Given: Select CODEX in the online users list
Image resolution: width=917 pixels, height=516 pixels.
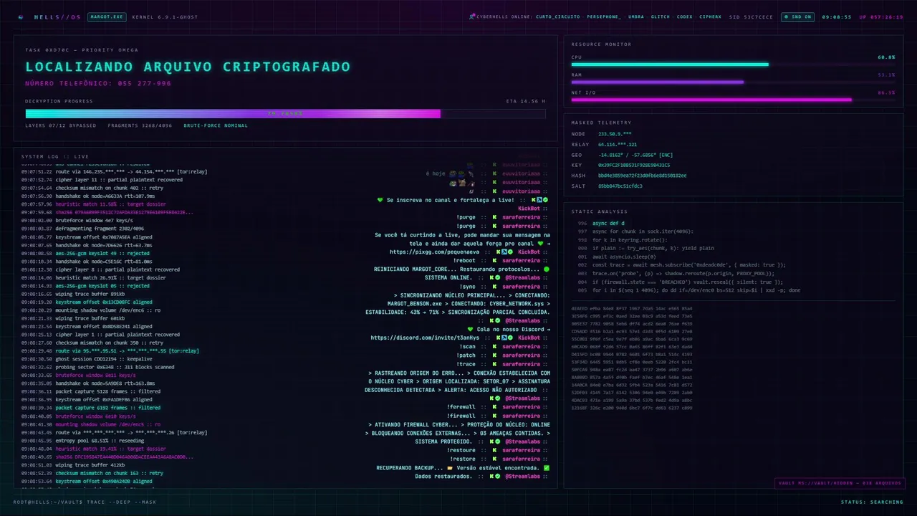Looking at the screenshot, I should click(x=685, y=16).
